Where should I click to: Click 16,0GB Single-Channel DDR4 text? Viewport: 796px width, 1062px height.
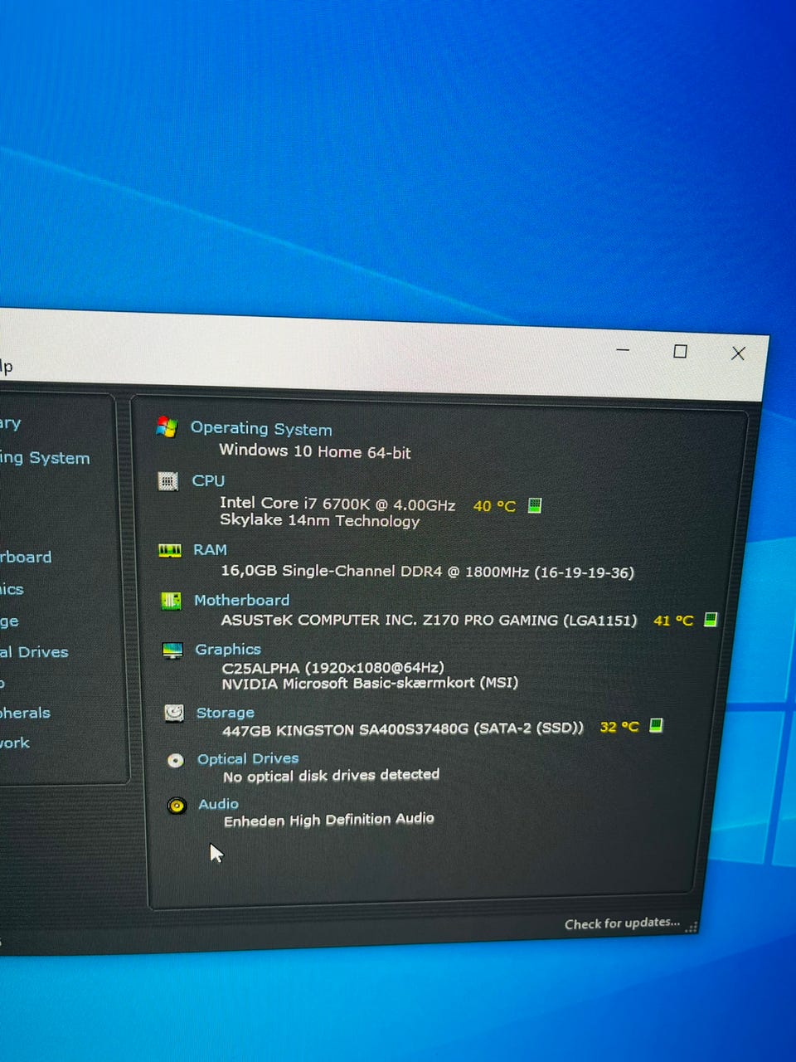point(427,572)
